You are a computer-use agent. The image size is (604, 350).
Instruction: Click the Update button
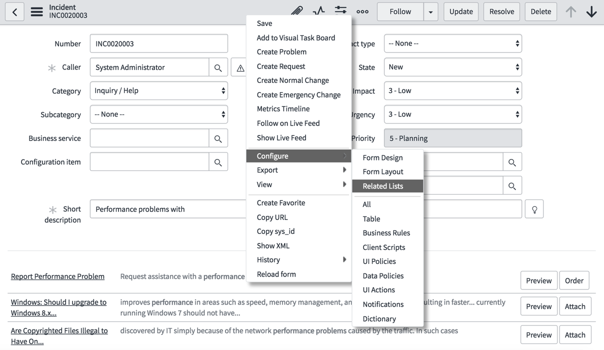[461, 11]
